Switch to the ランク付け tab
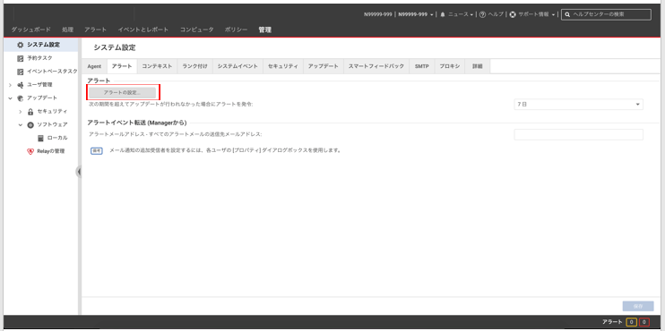This screenshot has width=665, height=331. coord(194,66)
